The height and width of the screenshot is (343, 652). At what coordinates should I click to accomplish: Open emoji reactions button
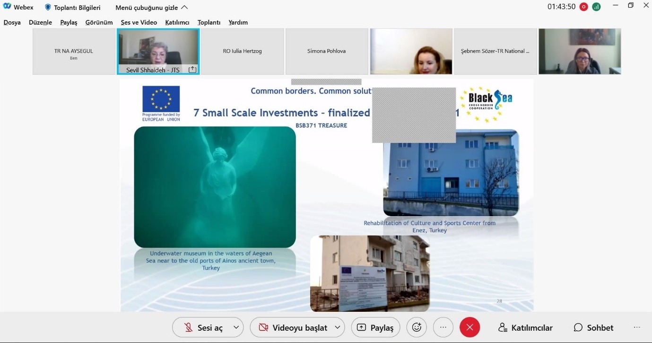417,327
